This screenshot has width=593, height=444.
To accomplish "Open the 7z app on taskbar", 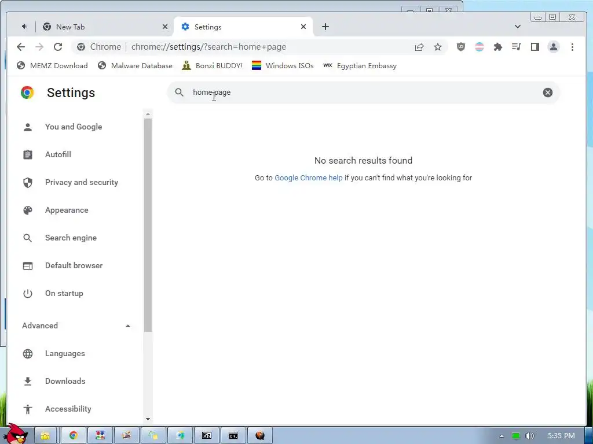I will [x=207, y=436].
